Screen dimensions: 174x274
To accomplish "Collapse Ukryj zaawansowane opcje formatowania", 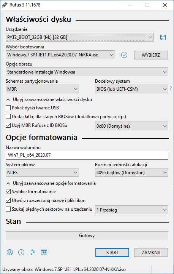I will coord(51,183).
